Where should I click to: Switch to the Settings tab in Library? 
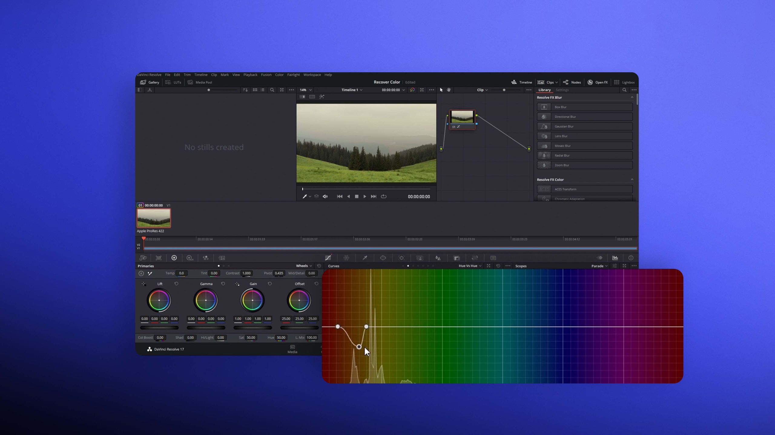[x=562, y=90]
